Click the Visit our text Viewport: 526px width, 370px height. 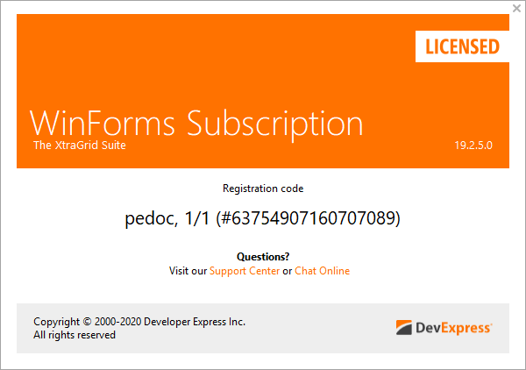point(188,271)
